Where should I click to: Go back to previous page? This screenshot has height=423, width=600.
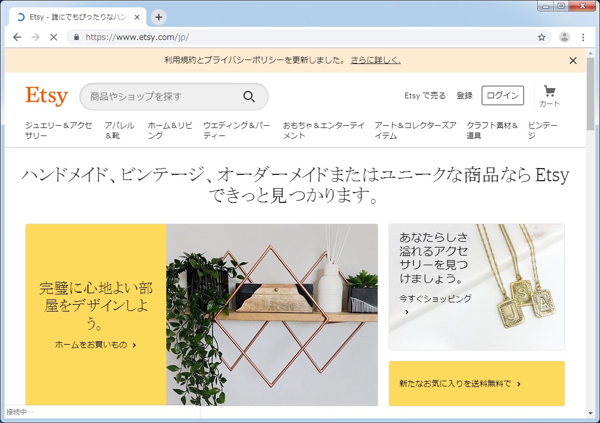click(x=17, y=37)
